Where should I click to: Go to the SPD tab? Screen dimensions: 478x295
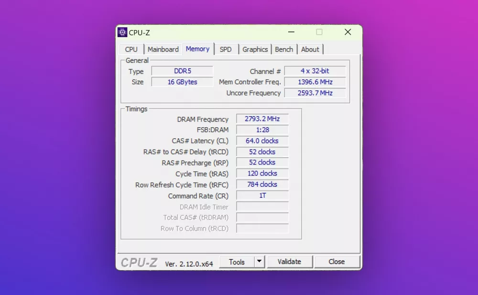[226, 49]
